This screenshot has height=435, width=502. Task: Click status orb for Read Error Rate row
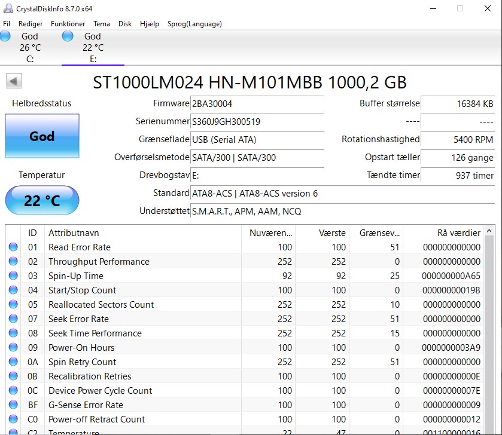(x=13, y=247)
